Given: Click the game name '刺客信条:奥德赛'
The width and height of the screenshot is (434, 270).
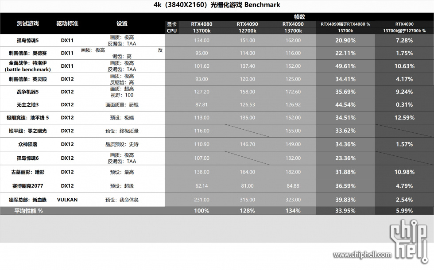Looking at the screenshot, I should click(27, 53).
